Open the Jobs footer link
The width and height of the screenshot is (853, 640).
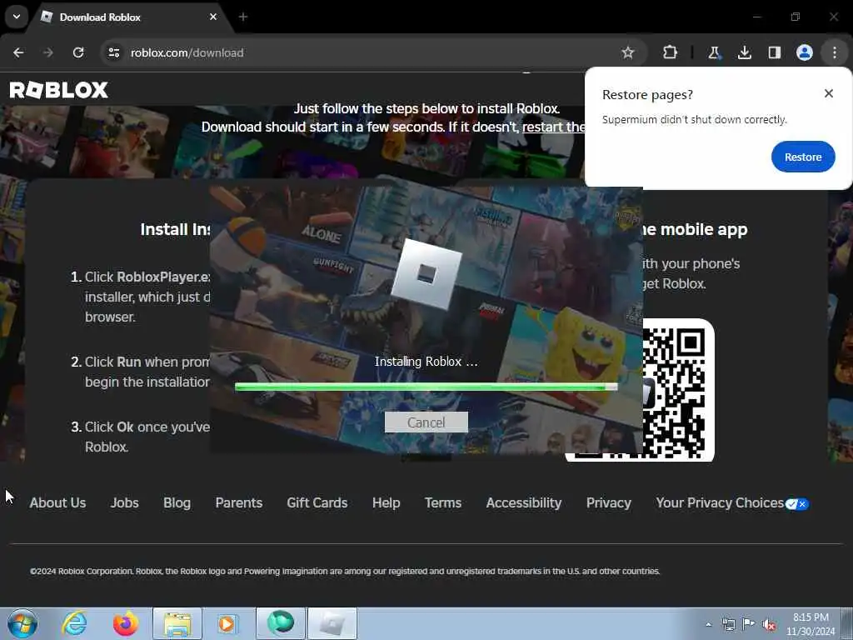coord(125,502)
